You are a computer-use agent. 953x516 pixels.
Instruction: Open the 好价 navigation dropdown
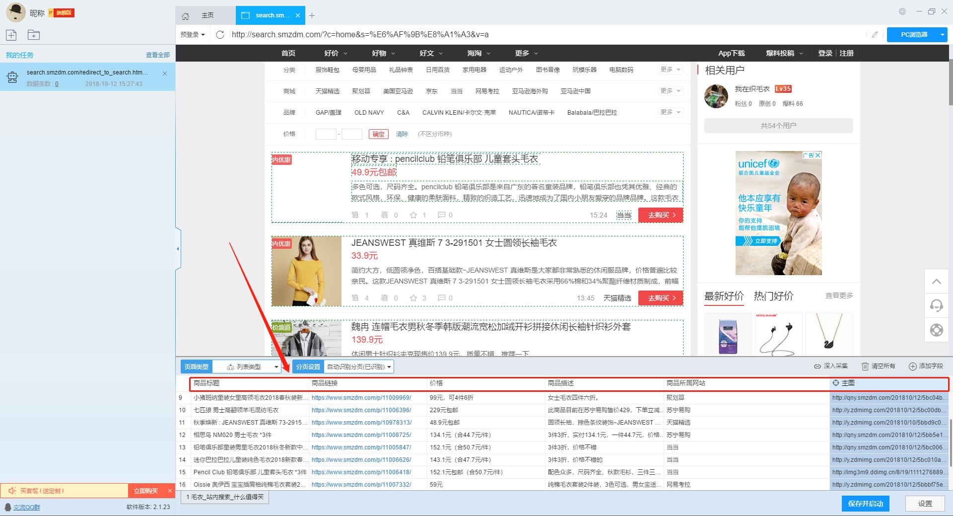(336, 53)
